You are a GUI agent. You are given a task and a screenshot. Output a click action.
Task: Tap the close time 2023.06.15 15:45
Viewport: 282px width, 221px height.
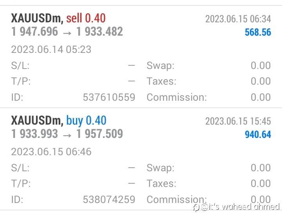tap(238, 121)
